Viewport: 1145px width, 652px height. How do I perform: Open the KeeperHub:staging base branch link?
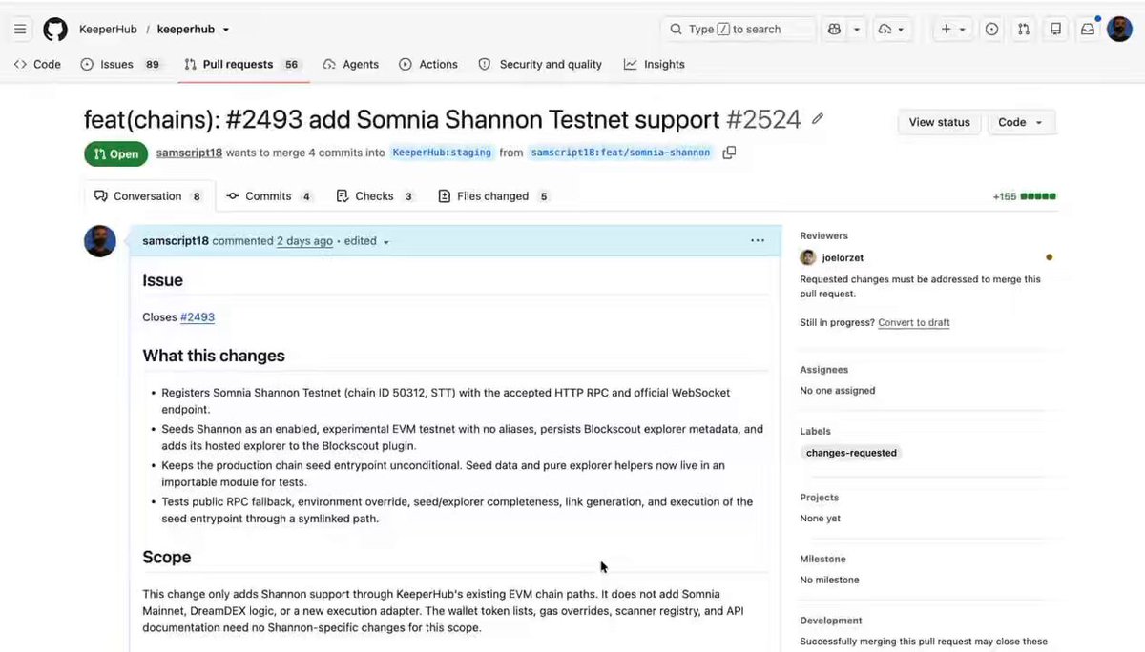coord(443,153)
